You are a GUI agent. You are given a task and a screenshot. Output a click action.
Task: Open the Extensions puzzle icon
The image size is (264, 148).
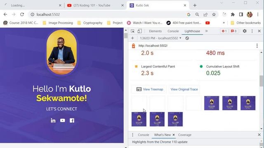pyautogui.click(x=233, y=15)
